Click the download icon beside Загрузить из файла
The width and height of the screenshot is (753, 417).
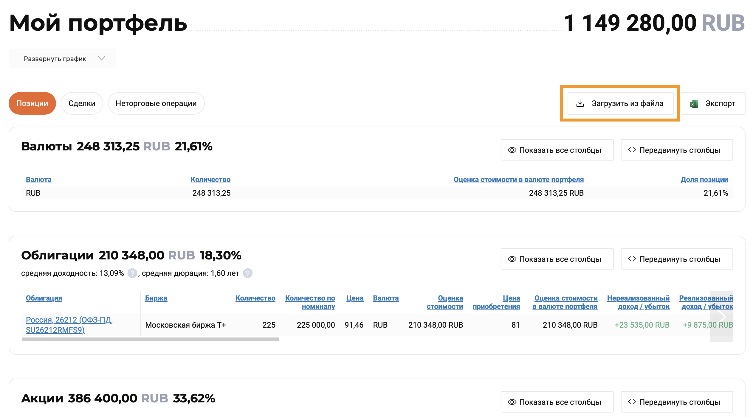(x=580, y=103)
